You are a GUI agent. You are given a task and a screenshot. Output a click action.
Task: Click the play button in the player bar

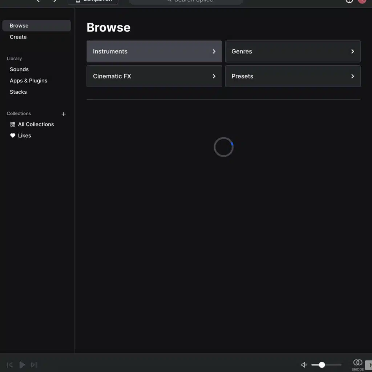(22, 365)
